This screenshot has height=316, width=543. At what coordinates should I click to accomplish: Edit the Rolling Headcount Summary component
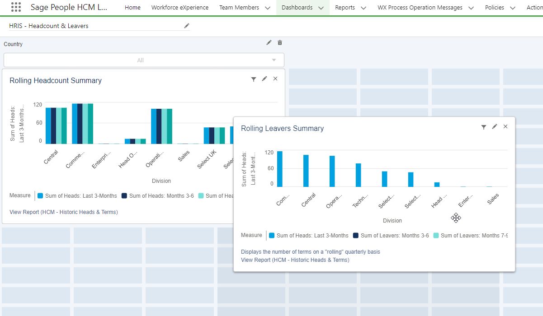click(x=264, y=79)
